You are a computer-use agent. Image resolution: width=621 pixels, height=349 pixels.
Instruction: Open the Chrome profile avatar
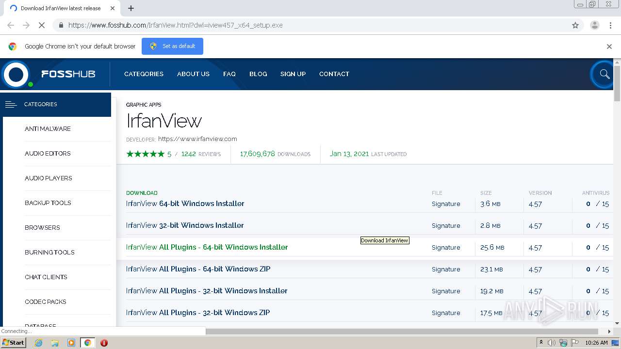(594, 25)
